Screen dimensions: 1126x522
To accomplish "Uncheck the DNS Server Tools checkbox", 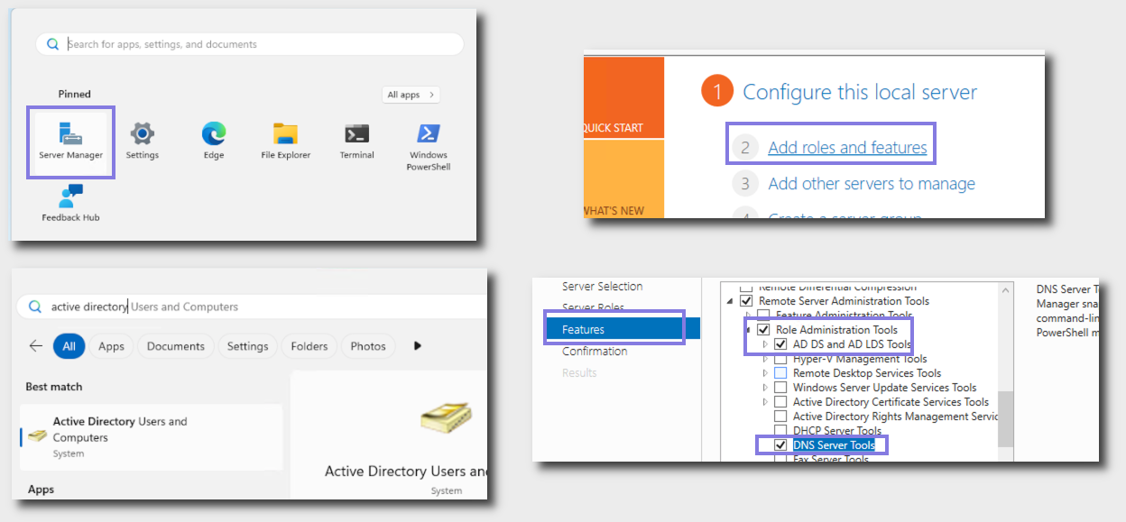I will 780,445.
